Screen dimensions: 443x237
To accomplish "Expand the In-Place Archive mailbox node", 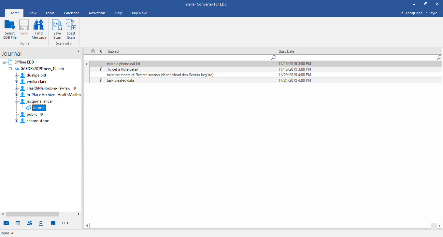I will click(16, 95).
